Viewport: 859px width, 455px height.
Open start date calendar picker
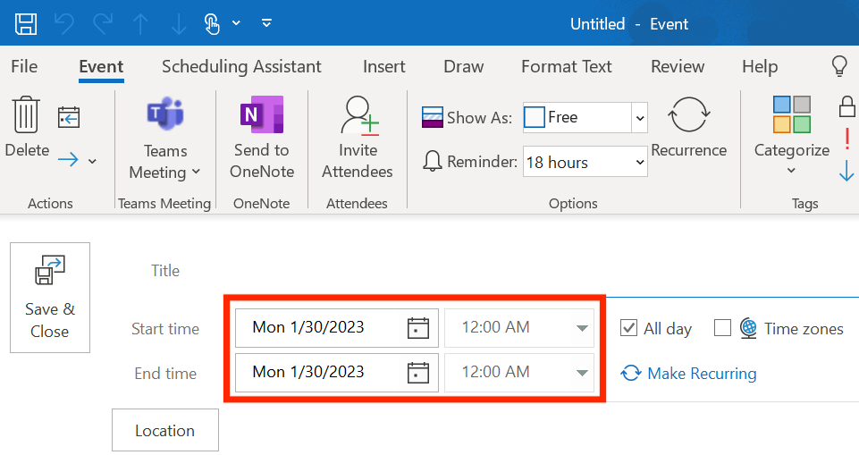click(418, 328)
